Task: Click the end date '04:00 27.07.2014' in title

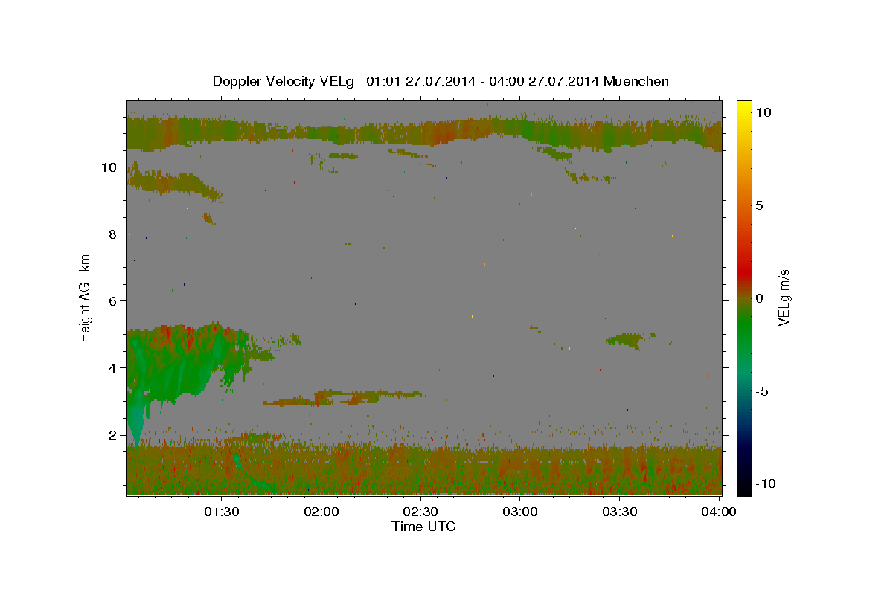Action: [544, 81]
